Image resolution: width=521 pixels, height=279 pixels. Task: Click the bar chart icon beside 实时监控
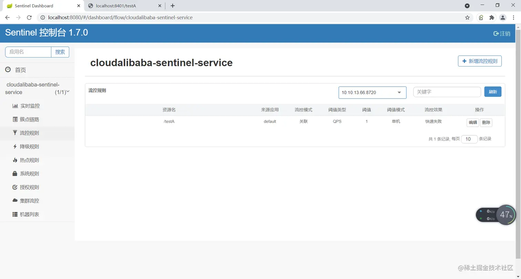coord(15,106)
